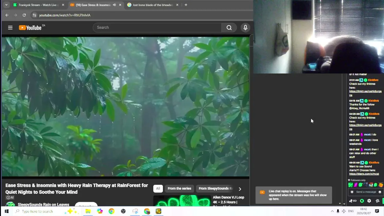
Task: Select the orange emote at row end
Action: (x=381, y=185)
